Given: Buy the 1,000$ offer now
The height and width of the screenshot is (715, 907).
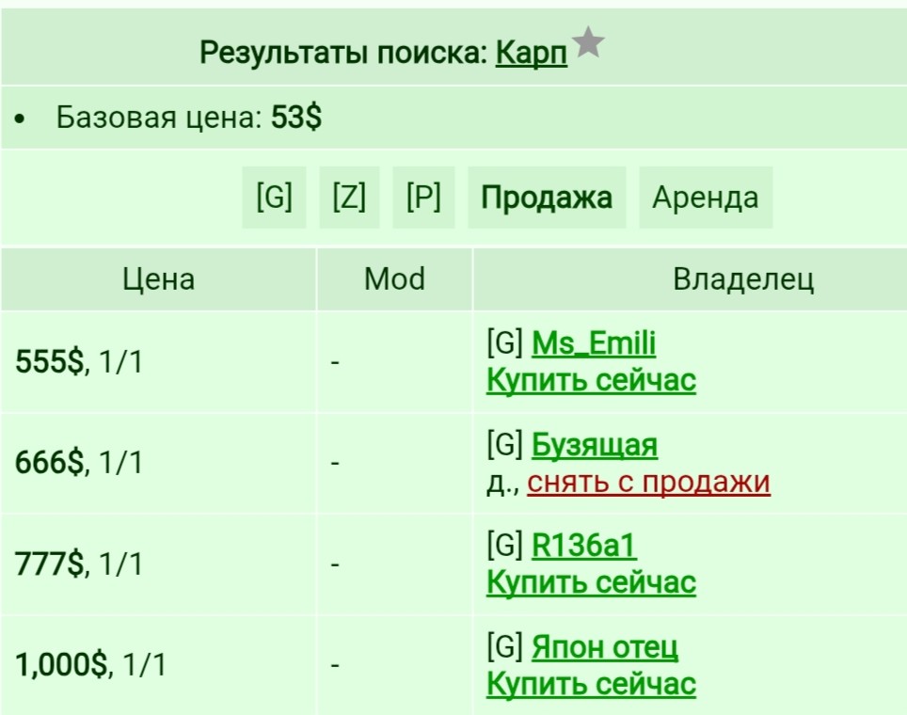Looking at the screenshot, I should point(591,684).
